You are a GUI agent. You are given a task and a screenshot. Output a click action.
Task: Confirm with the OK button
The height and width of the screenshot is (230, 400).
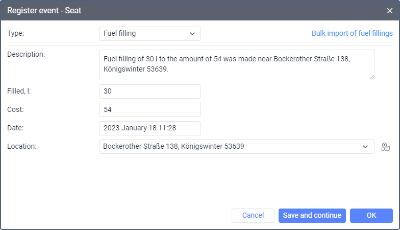click(371, 215)
